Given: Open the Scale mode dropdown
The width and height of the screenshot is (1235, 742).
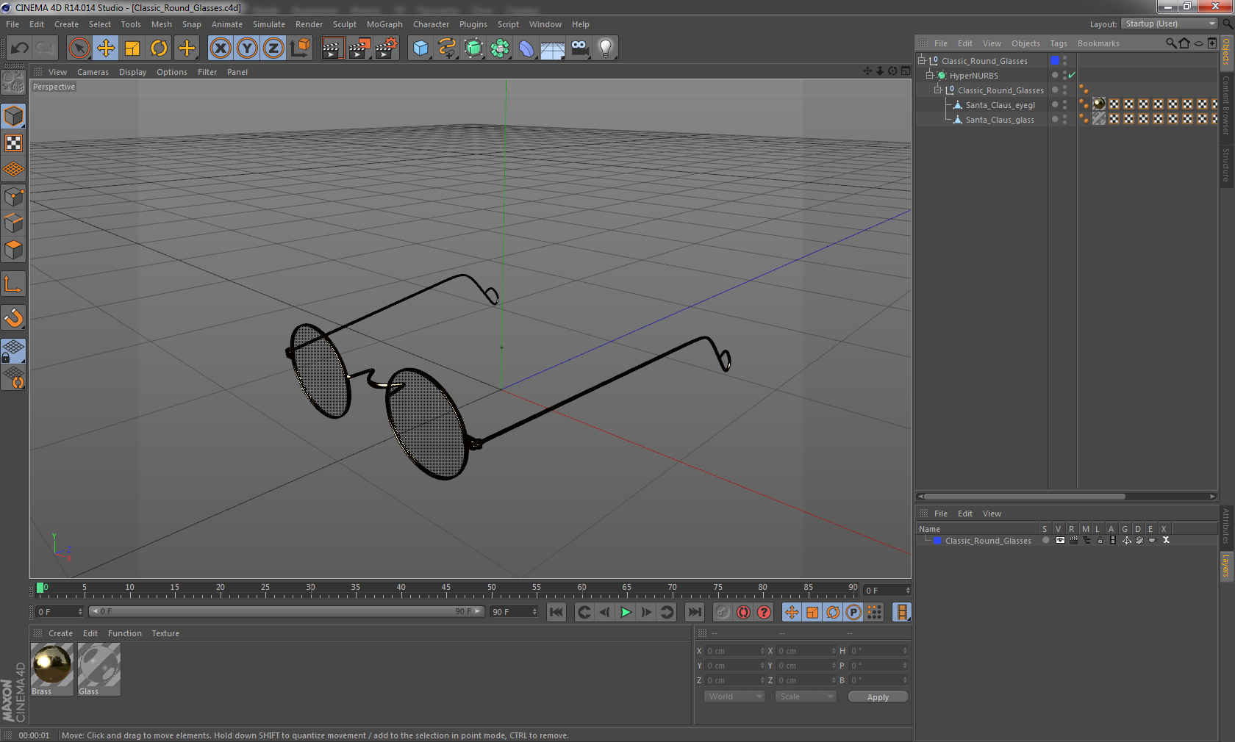Looking at the screenshot, I should point(806,696).
